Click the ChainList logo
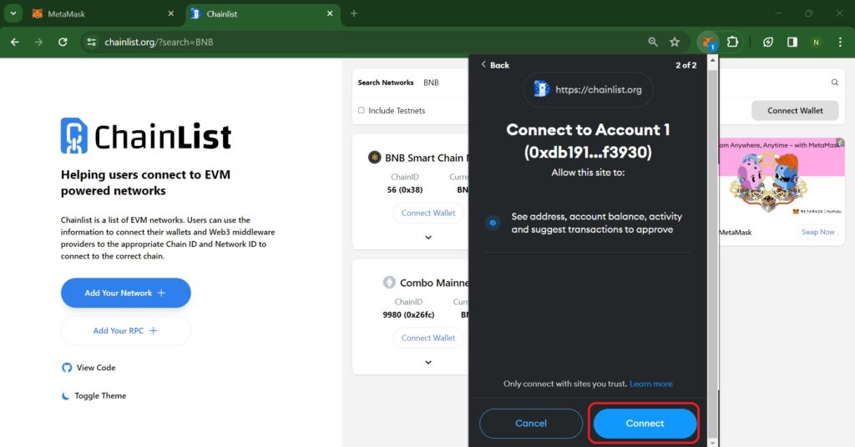Image resolution: width=855 pixels, height=447 pixels. pos(146,136)
